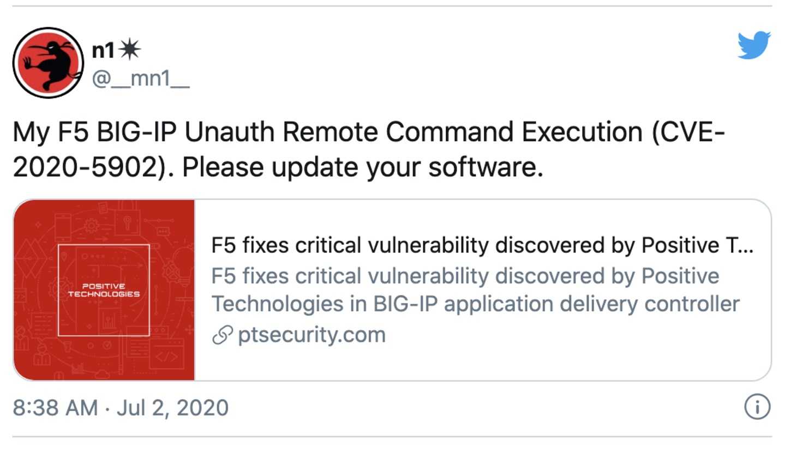
Task: Click the Twitter bird logo
Action: [x=754, y=45]
